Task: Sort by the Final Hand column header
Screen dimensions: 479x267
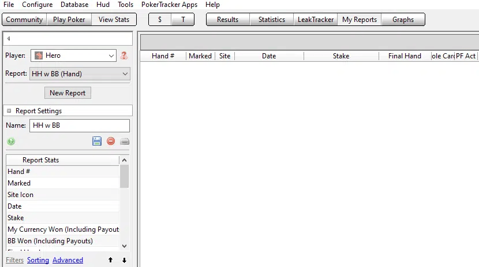Action: pos(405,56)
